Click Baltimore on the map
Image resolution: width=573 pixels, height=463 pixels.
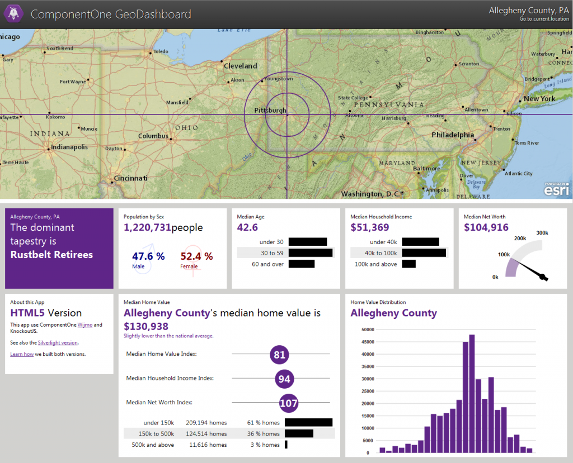[x=426, y=169]
